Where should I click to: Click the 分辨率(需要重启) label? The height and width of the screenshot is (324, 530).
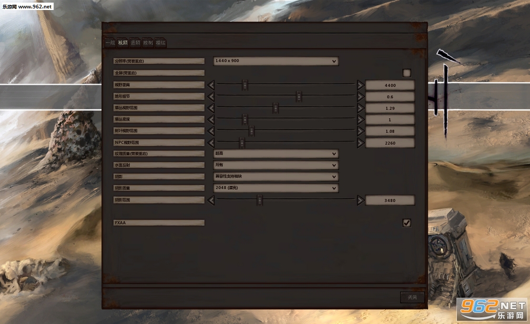(159, 61)
